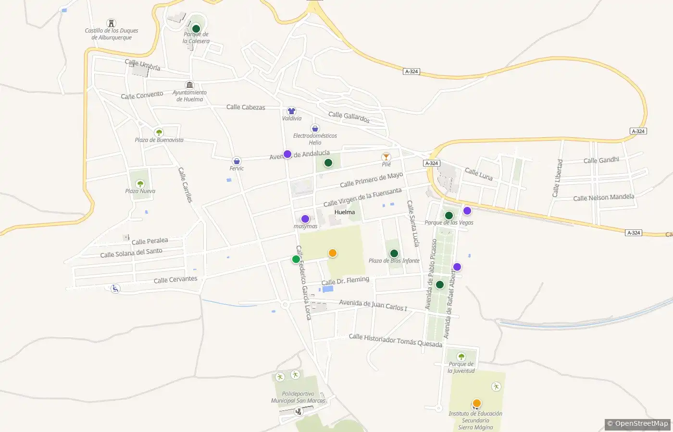Click the Calle Dr. Fleming label
Screen dimensions: 673x432
pos(345,281)
